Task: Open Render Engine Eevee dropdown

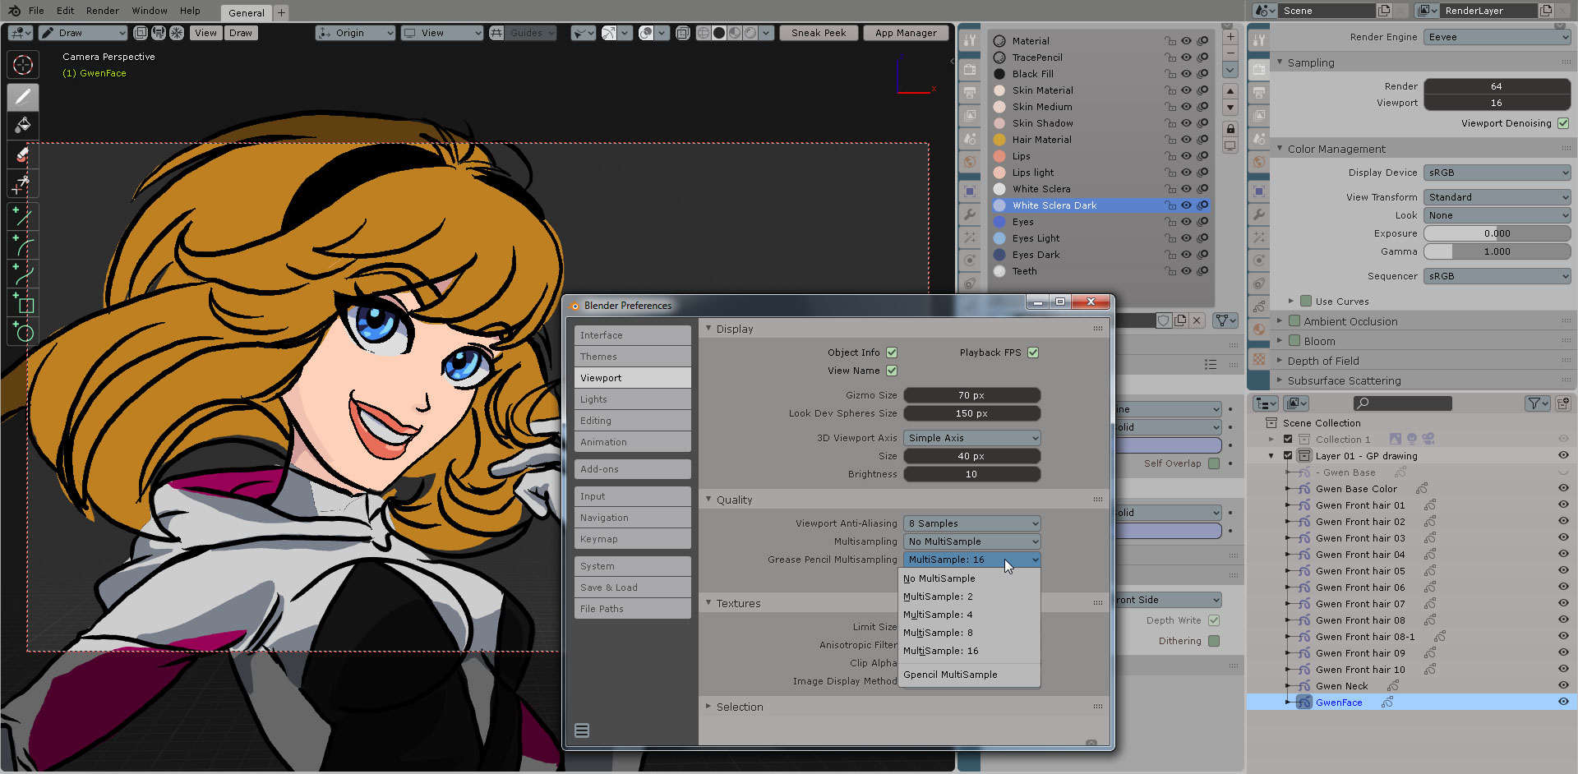Action: pyautogui.click(x=1497, y=37)
